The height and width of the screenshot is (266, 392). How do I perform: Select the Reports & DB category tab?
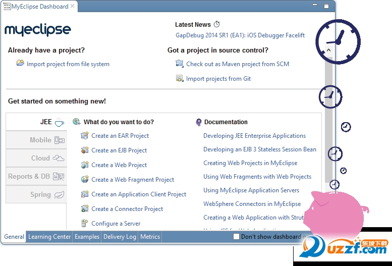click(x=36, y=177)
